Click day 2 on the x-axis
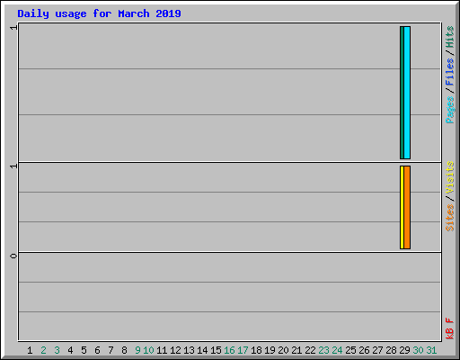 point(43,350)
